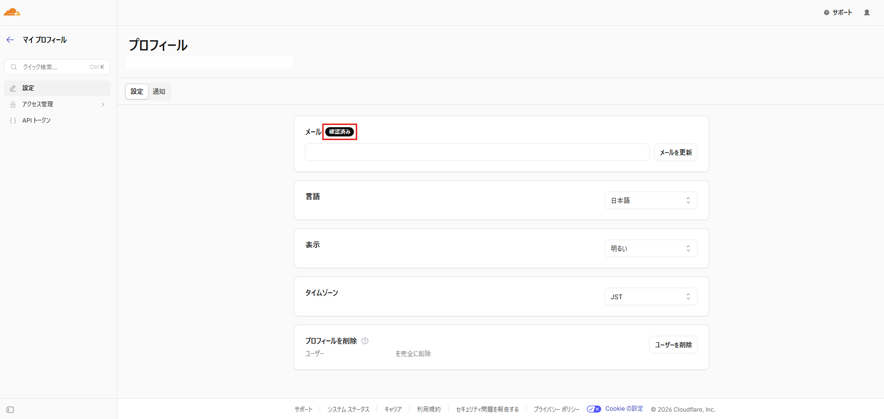Image resolution: width=884 pixels, height=419 pixels.
Task: Collapse the sidebar using bottom-left panel icon
Action: [x=10, y=410]
